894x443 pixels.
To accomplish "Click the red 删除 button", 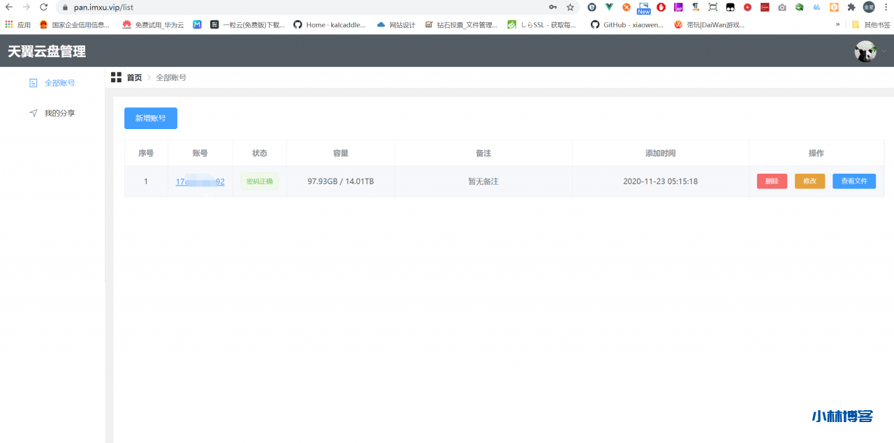I will (x=772, y=181).
